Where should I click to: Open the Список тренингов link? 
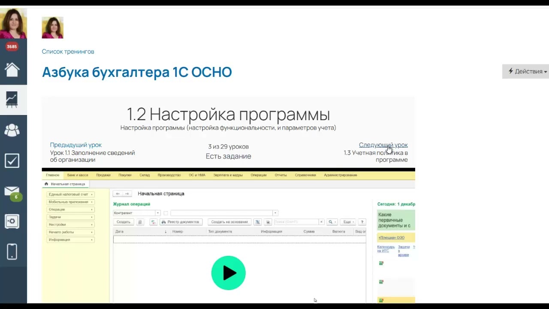pyautogui.click(x=68, y=51)
